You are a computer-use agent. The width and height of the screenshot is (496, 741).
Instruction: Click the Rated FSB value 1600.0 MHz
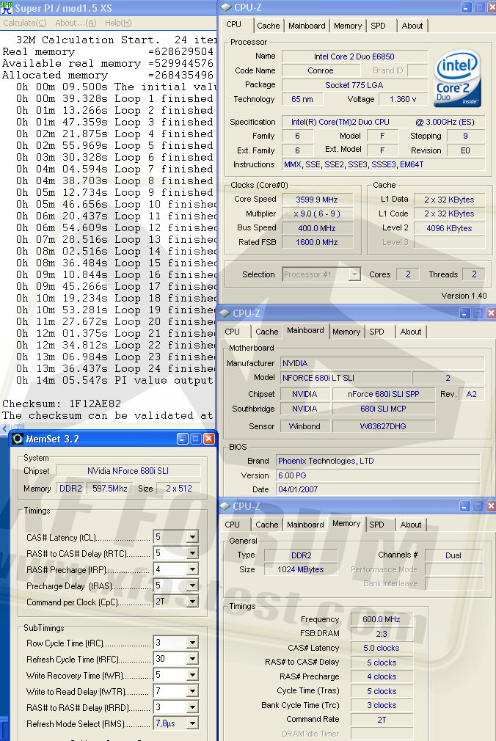317,242
